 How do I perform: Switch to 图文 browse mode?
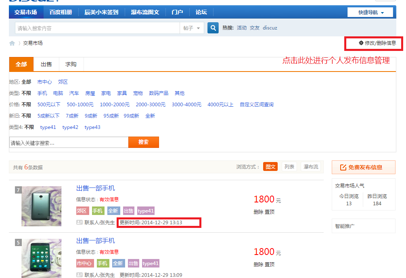click(x=270, y=166)
